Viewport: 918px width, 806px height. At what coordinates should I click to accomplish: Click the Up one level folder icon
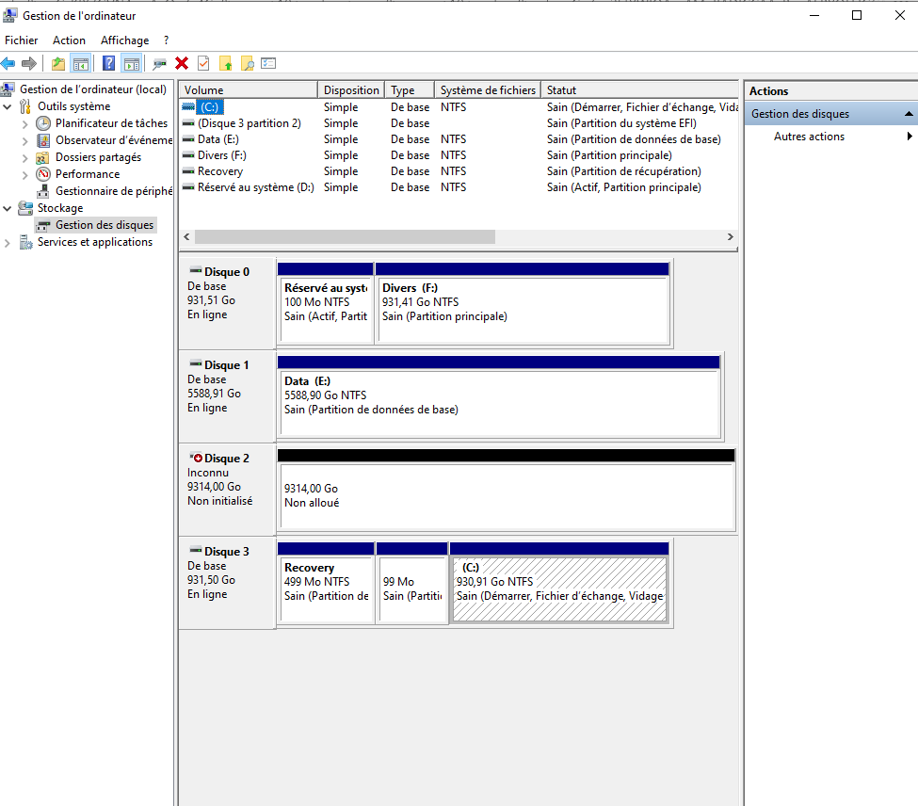[x=58, y=63]
